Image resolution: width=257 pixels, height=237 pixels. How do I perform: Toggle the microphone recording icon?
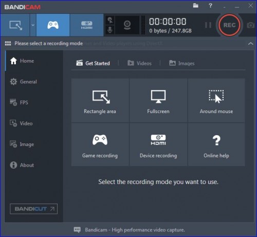[110, 30]
